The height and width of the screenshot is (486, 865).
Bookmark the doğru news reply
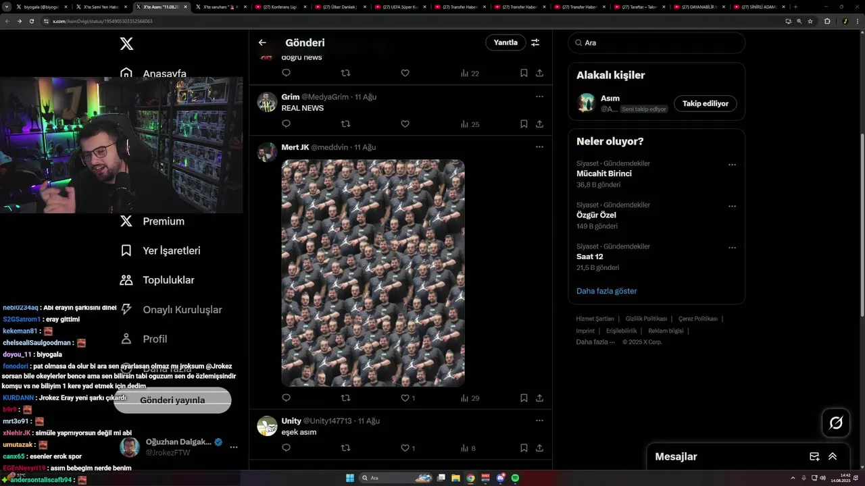[x=524, y=73]
